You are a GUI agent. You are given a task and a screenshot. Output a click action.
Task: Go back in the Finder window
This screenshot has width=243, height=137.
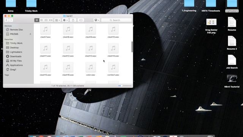pos(6,20)
